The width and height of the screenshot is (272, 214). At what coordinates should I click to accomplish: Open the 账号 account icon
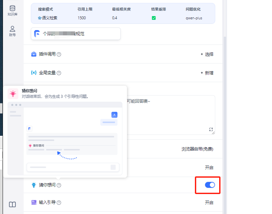click(12, 31)
